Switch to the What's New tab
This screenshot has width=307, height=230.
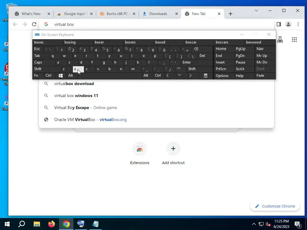coord(31,14)
